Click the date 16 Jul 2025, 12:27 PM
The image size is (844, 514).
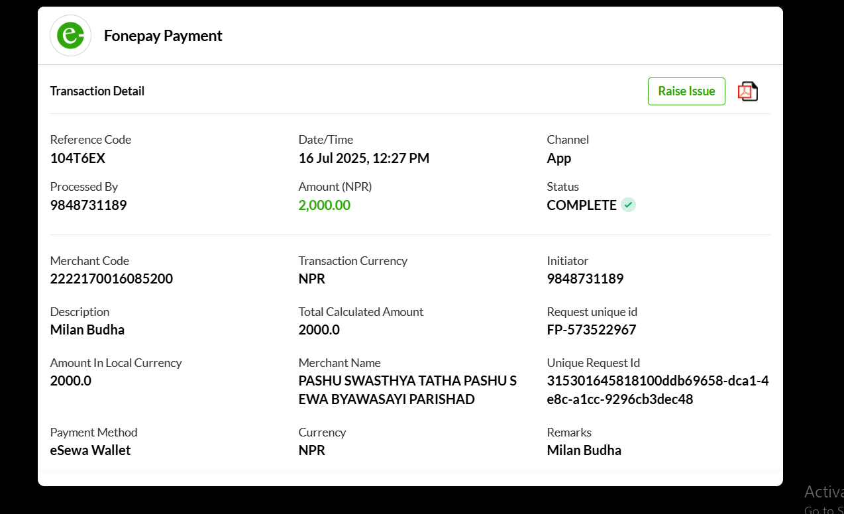[364, 158]
